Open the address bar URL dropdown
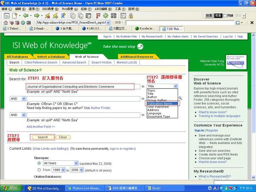Image resolution: width=256 pixels, height=192 pixels. tap(108, 23)
